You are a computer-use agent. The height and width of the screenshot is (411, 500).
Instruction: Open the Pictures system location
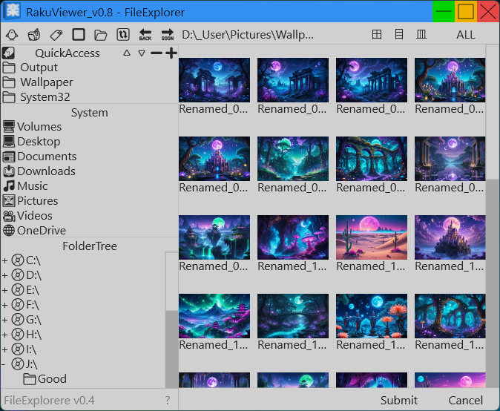pos(30,201)
